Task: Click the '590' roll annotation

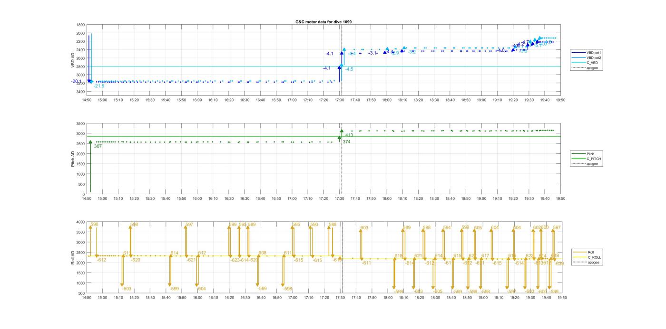Action: [x=314, y=225]
